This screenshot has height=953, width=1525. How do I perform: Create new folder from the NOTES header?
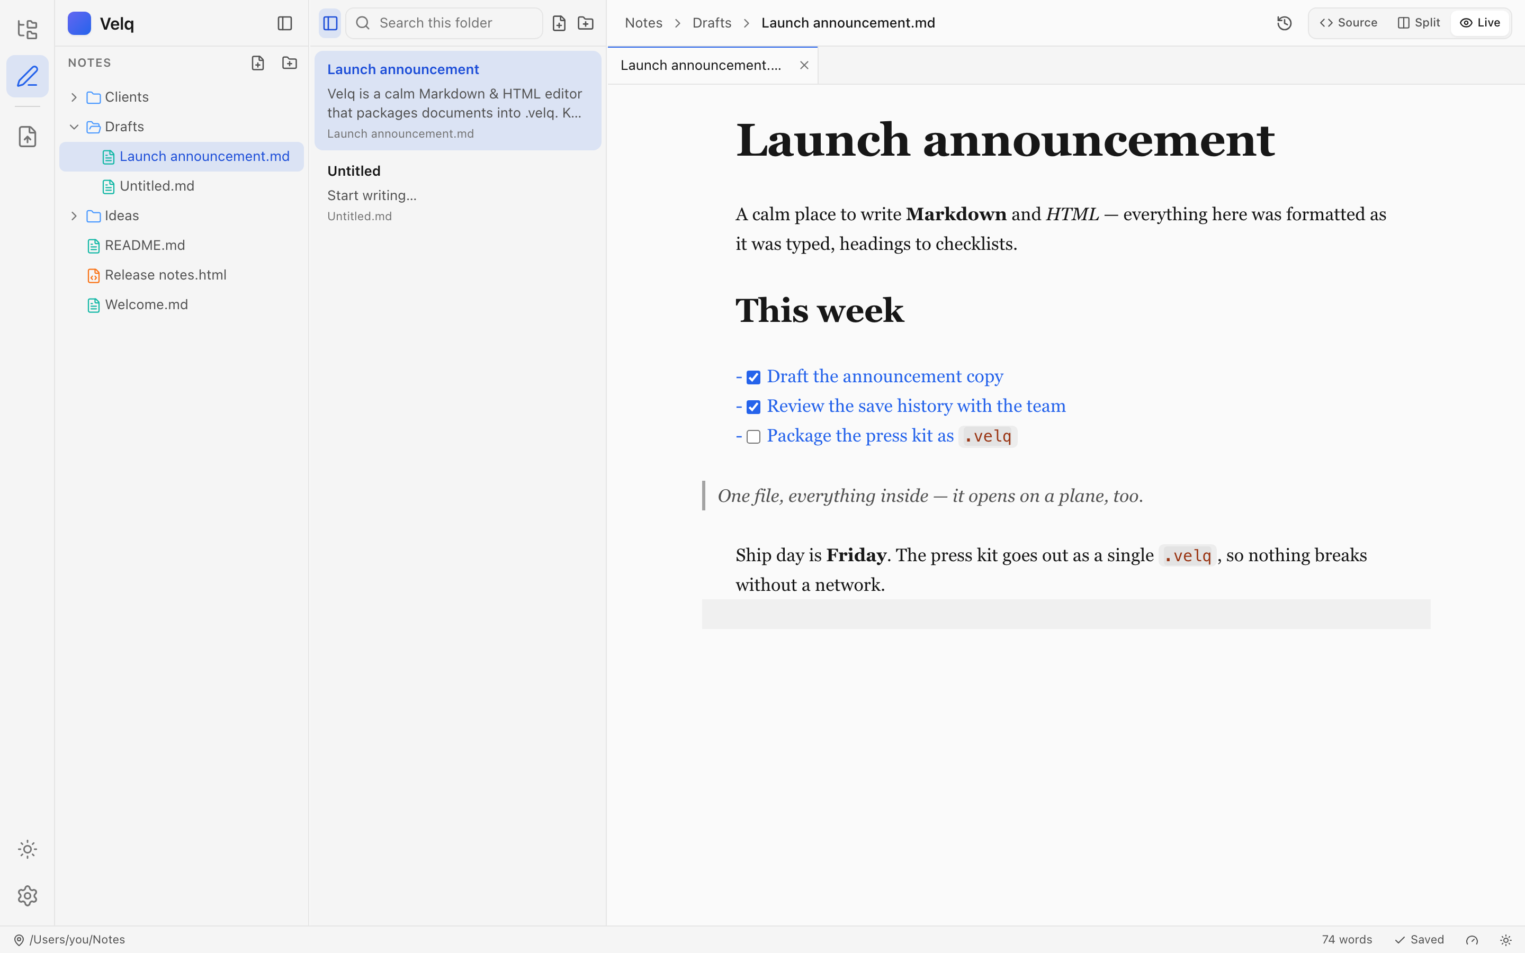[289, 63]
